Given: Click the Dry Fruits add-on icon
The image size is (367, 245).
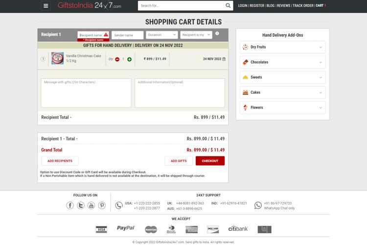Looking at the screenshot, I should click(245, 47).
